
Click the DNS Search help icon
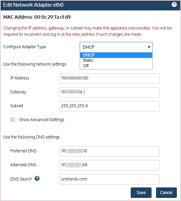click(37, 178)
